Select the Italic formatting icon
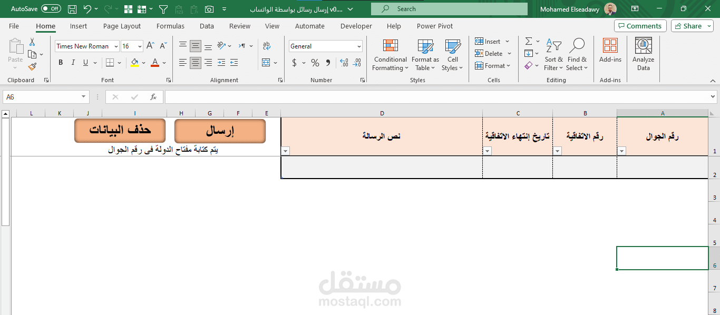This screenshot has width=720, height=315. pyautogui.click(x=73, y=62)
